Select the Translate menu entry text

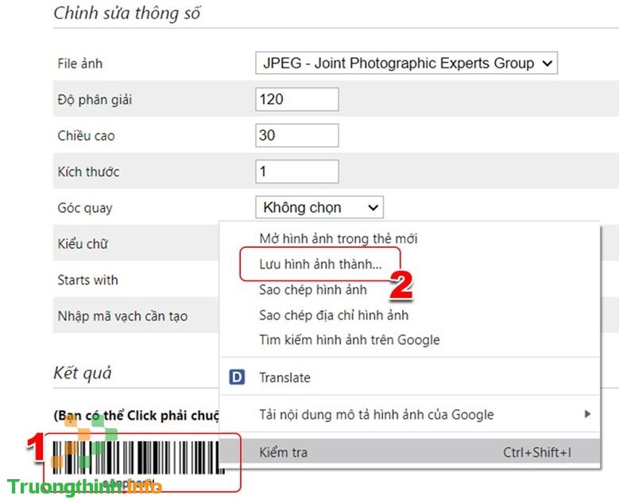(x=284, y=377)
